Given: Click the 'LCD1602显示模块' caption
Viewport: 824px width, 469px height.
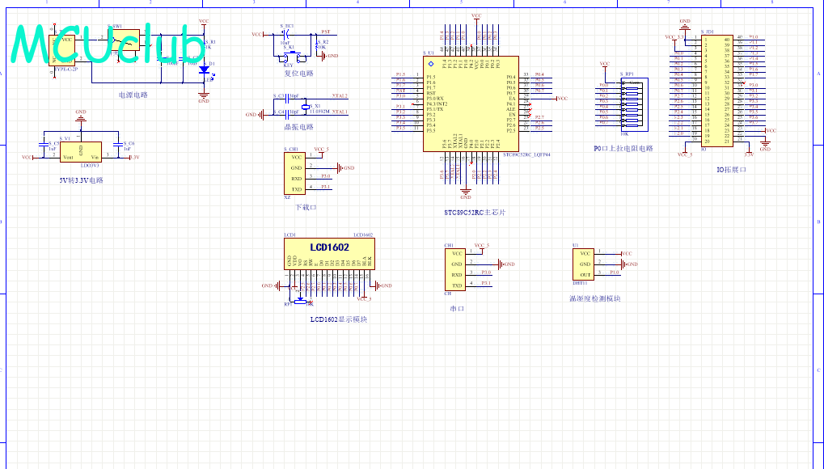Looking at the screenshot, I should [x=339, y=319].
